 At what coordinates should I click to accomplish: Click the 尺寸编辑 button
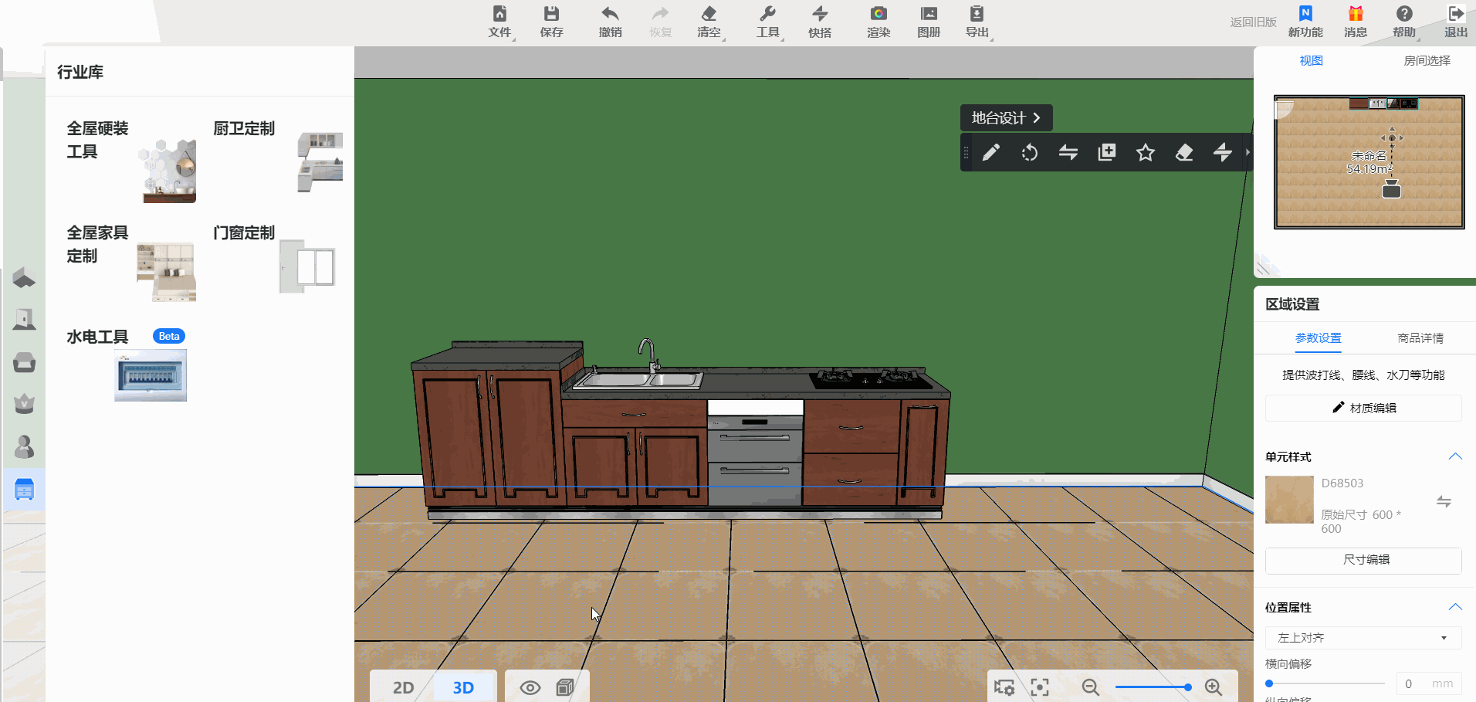tap(1363, 560)
